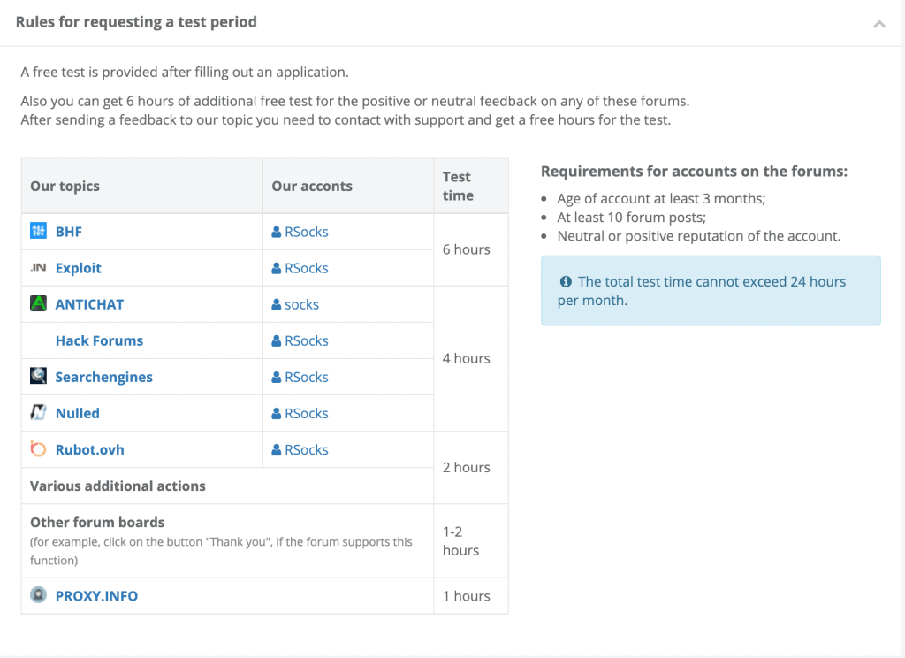
Task: Click the "Thank you" button example note
Action: point(221,551)
